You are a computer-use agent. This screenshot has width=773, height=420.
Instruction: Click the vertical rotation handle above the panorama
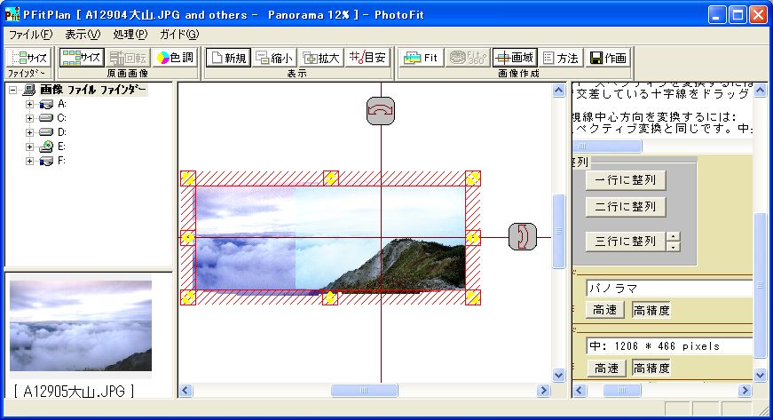381,111
